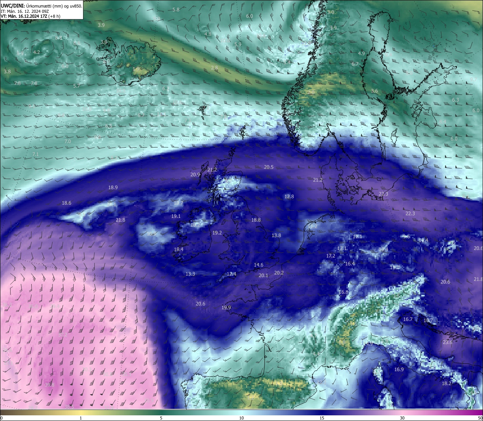Click the 'VT: Mán. 16.12.2024 17Z (+8 h)' line
The height and width of the screenshot is (421, 483).
tap(31, 17)
